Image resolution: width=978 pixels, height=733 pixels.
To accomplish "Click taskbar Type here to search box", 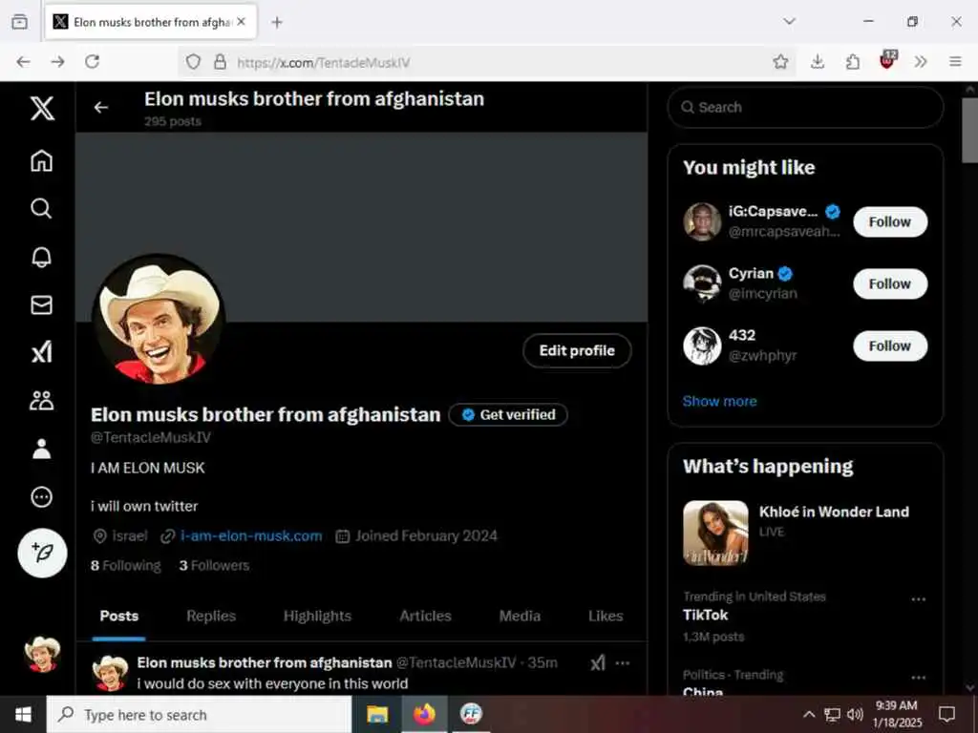I will tap(200, 715).
